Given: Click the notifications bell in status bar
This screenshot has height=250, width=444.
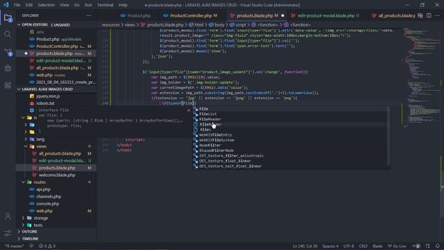Looking at the screenshot, I should point(437,246).
